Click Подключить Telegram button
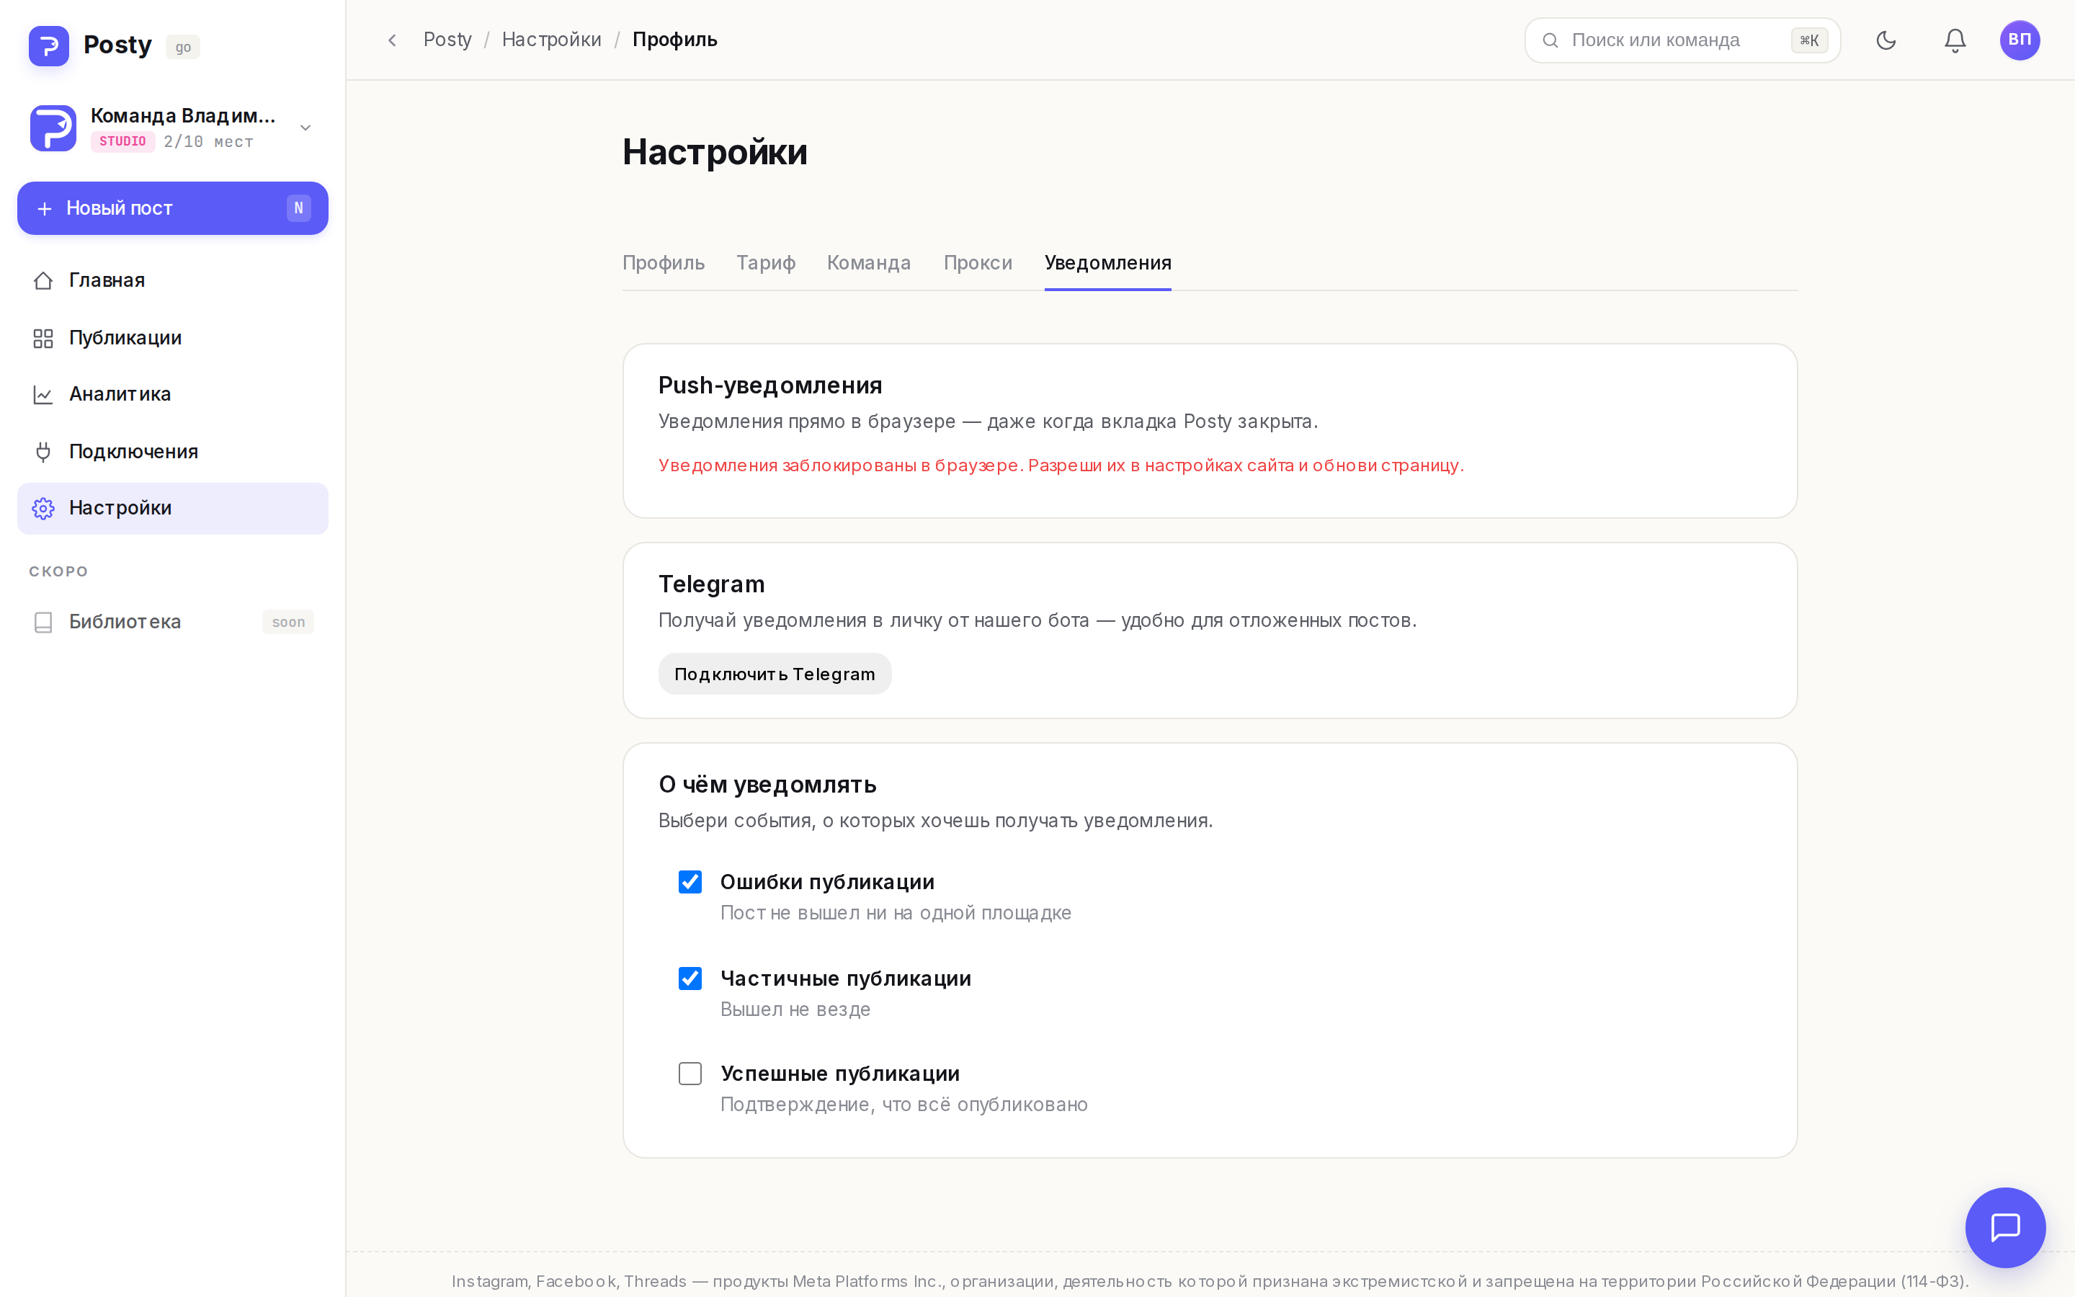This screenshot has height=1297, width=2075. click(775, 674)
